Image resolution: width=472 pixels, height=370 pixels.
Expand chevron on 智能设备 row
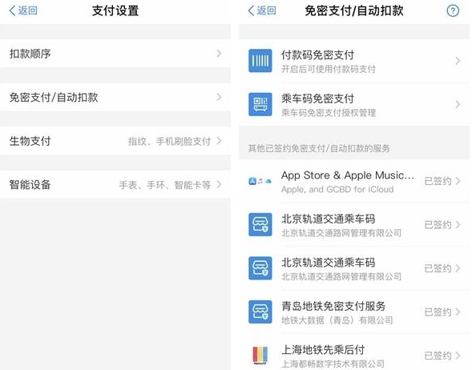[x=219, y=184]
